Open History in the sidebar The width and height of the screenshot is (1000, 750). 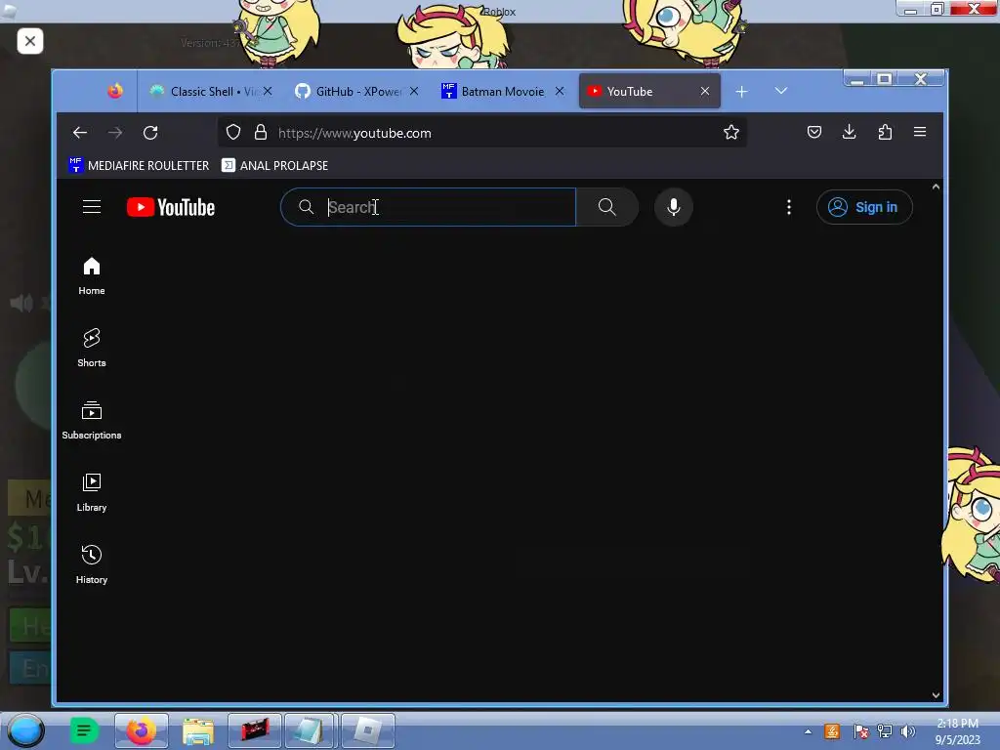[x=92, y=564]
